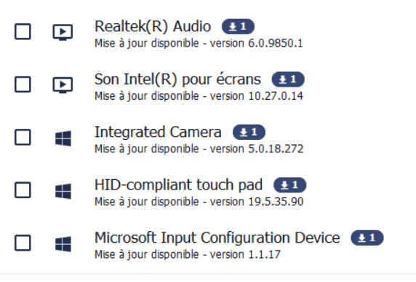
Task: Click the media icon beside Son Intel(R) pour écrans
Action: click(63, 85)
